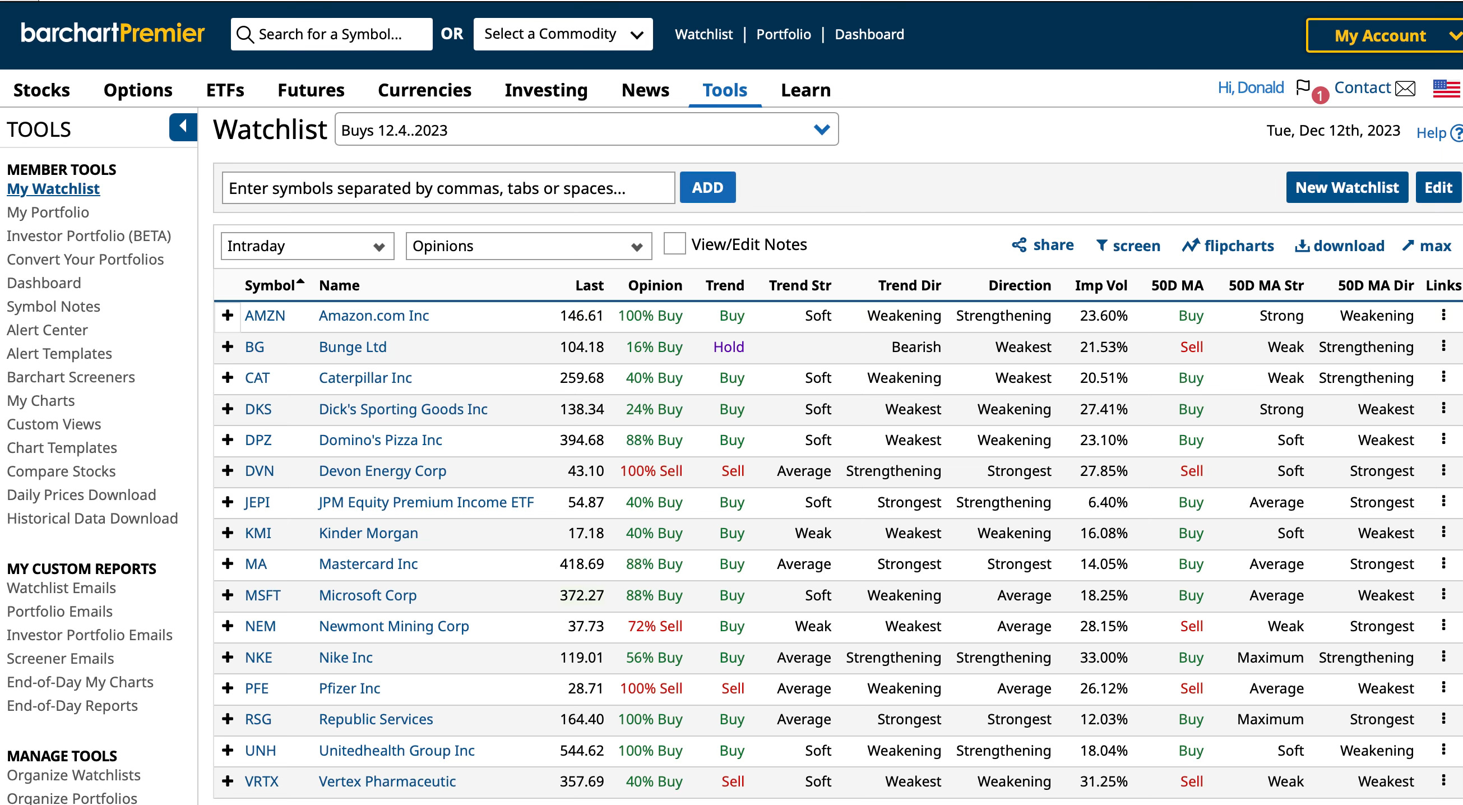Viewport: 1463px width, 805px height.
Task: Click the share icon
Action: pyautogui.click(x=1019, y=245)
